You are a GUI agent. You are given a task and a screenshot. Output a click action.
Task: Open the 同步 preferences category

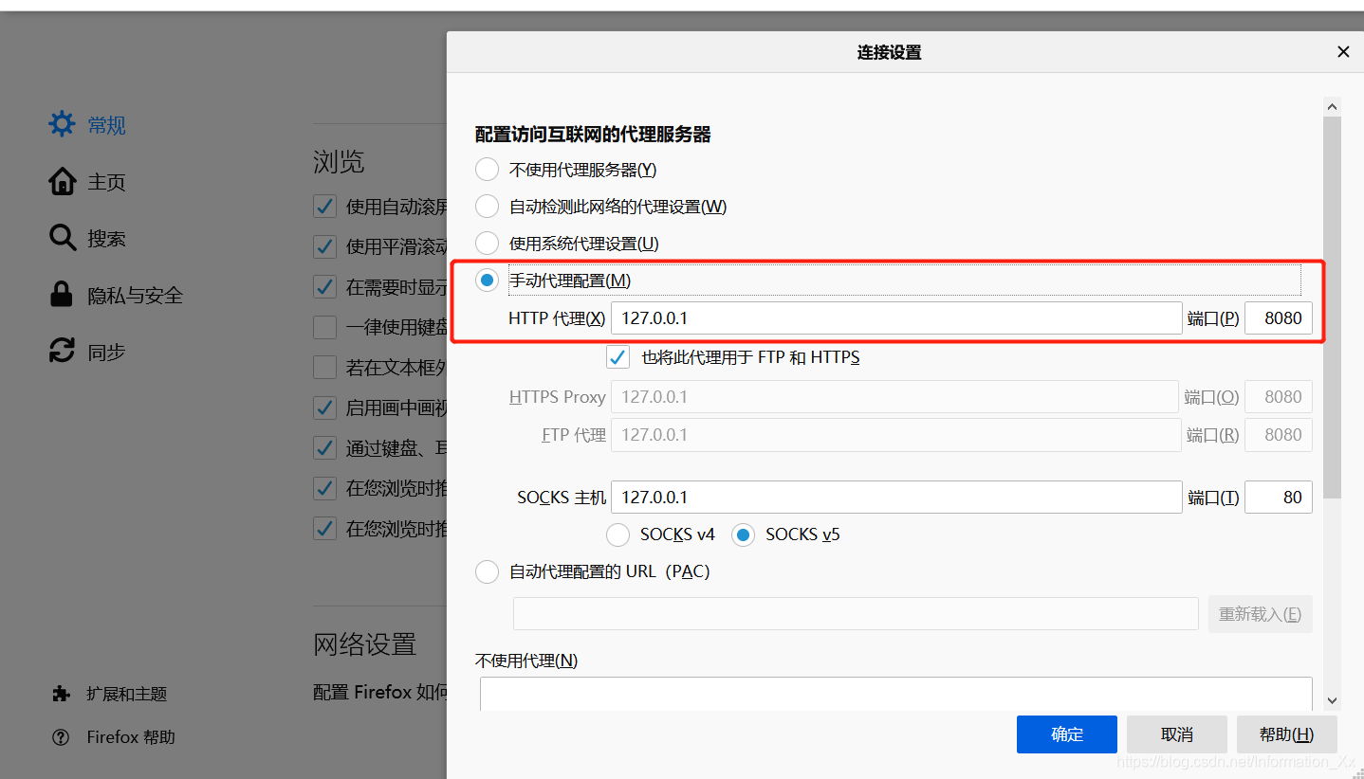[106, 353]
